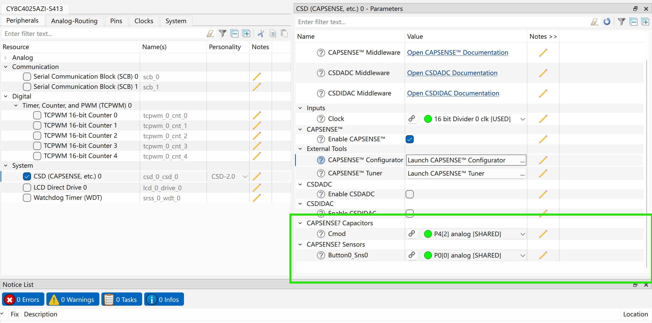The height and width of the screenshot is (323, 652).
Task: Enable TCPWM 16-bit Counter 3
Action: [37, 146]
